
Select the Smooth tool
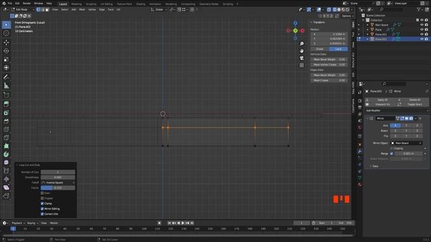tap(6, 163)
